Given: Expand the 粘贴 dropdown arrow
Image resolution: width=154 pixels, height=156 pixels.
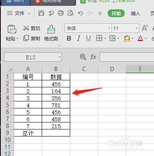Looking at the screenshot, I should point(17,39).
